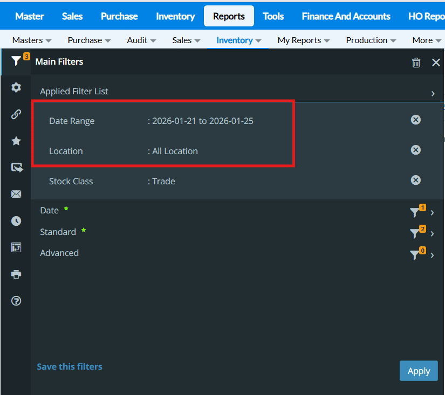Open the More dropdown menu

pos(427,40)
